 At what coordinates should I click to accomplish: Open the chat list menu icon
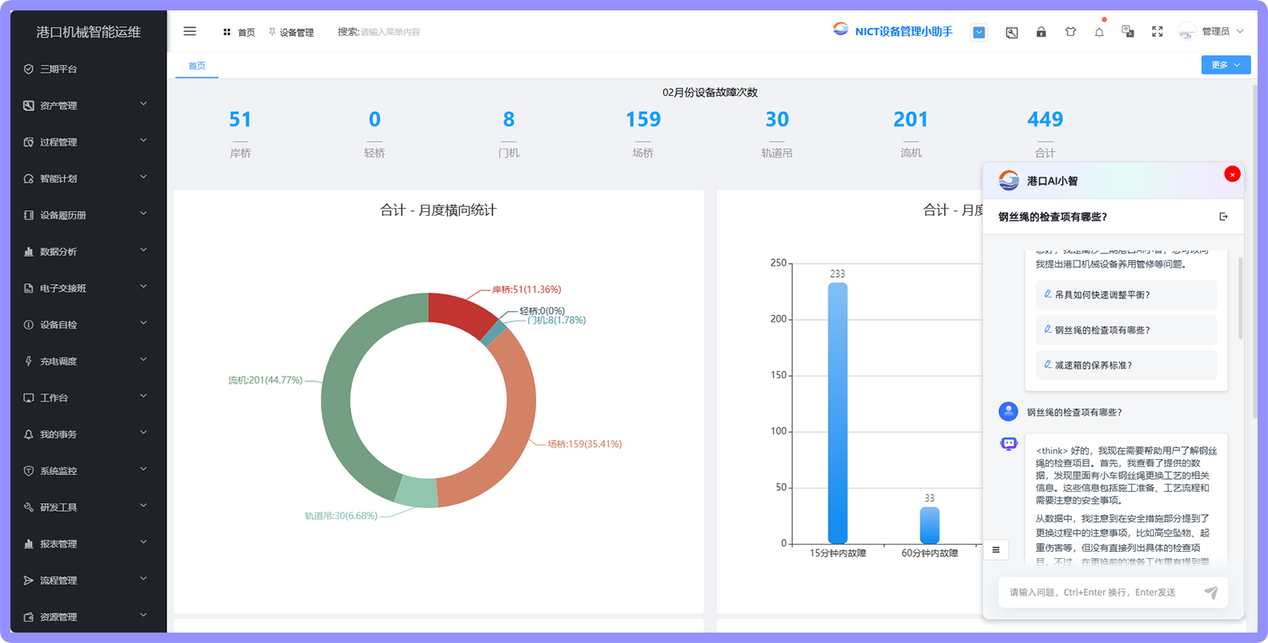point(996,549)
